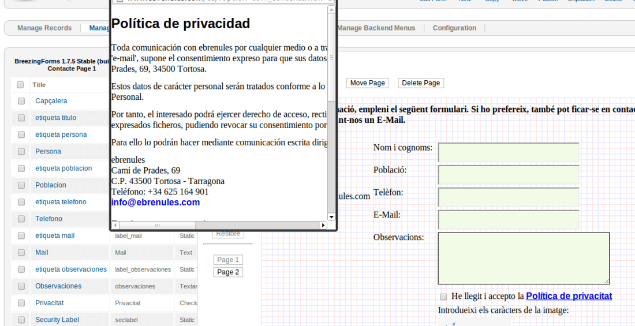The width and height of the screenshot is (635, 326).
Task: Select the etiqueta persona row checkbox
Action: (x=21, y=134)
